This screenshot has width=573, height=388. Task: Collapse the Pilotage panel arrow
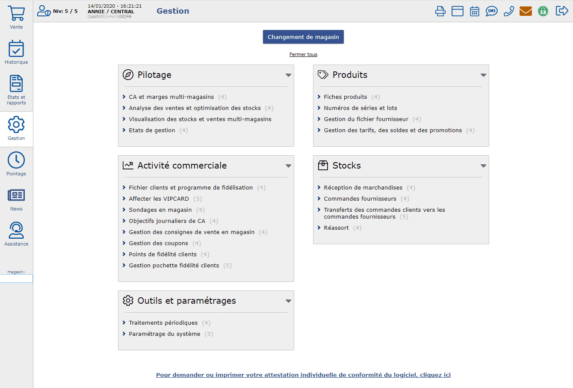[x=288, y=75]
